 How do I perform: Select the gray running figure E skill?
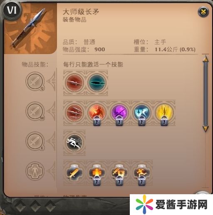[x=74, y=143]
